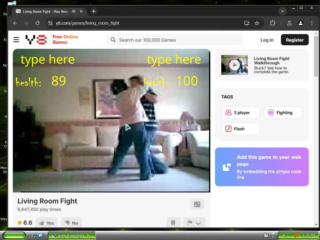
Task: Click the Y8 logo
Action: [x=36, y=40]
